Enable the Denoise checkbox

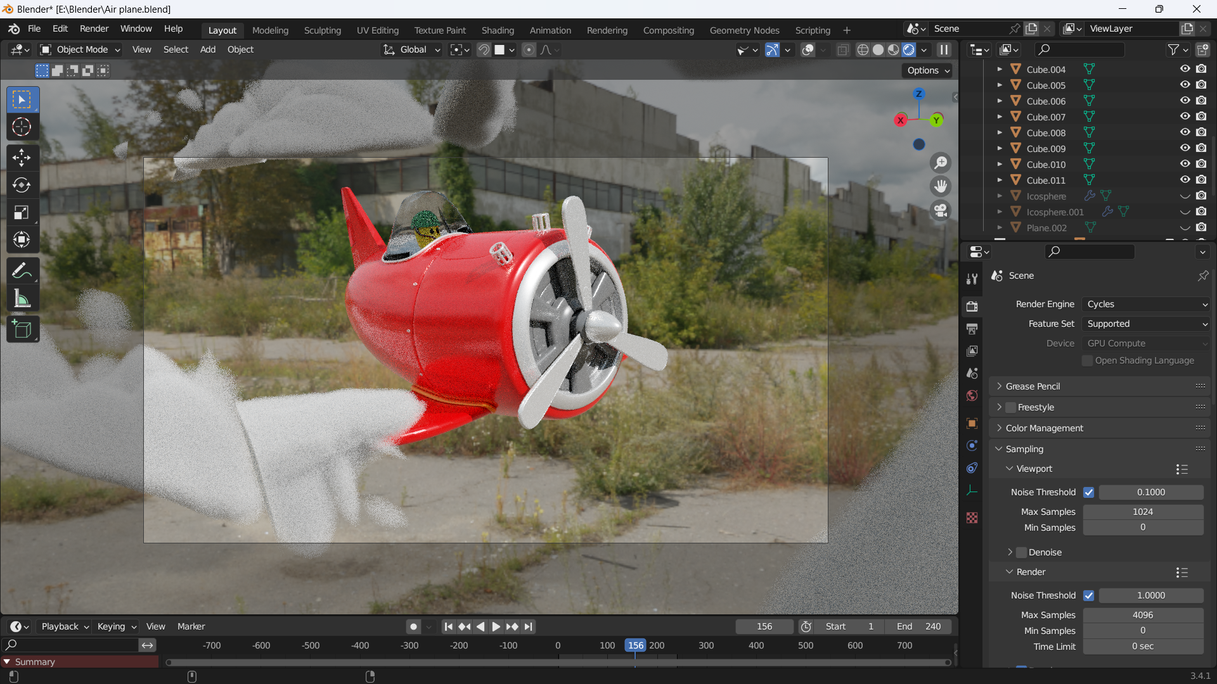(1021, 552)
